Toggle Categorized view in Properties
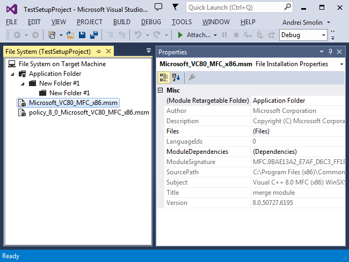 (164, 77)
